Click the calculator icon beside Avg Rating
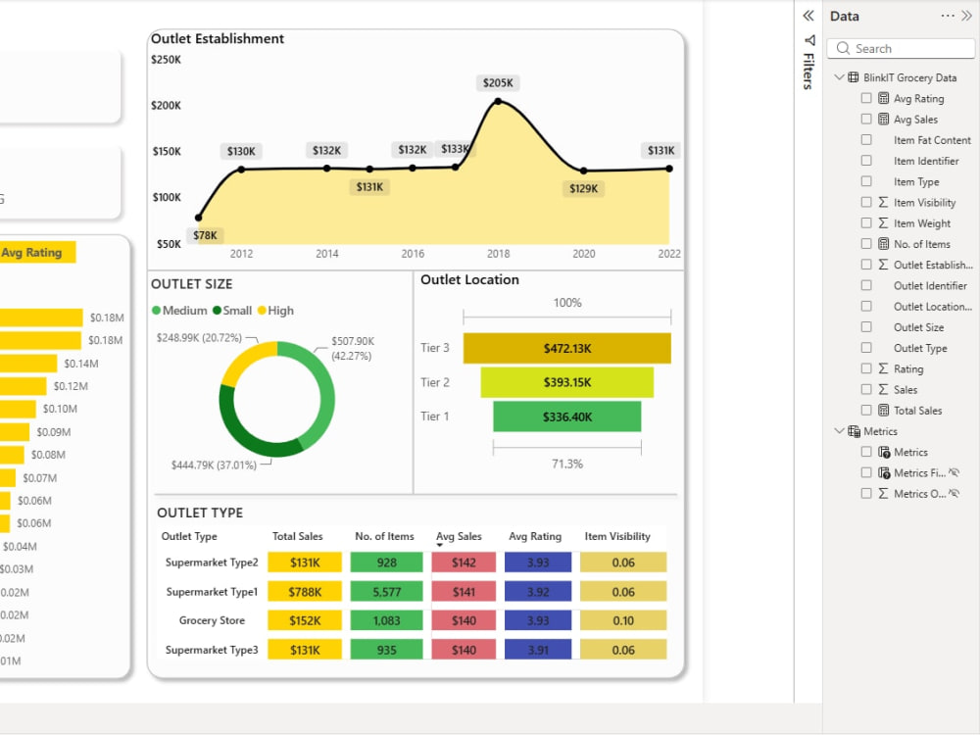980x735 pixels. point(883,98)
